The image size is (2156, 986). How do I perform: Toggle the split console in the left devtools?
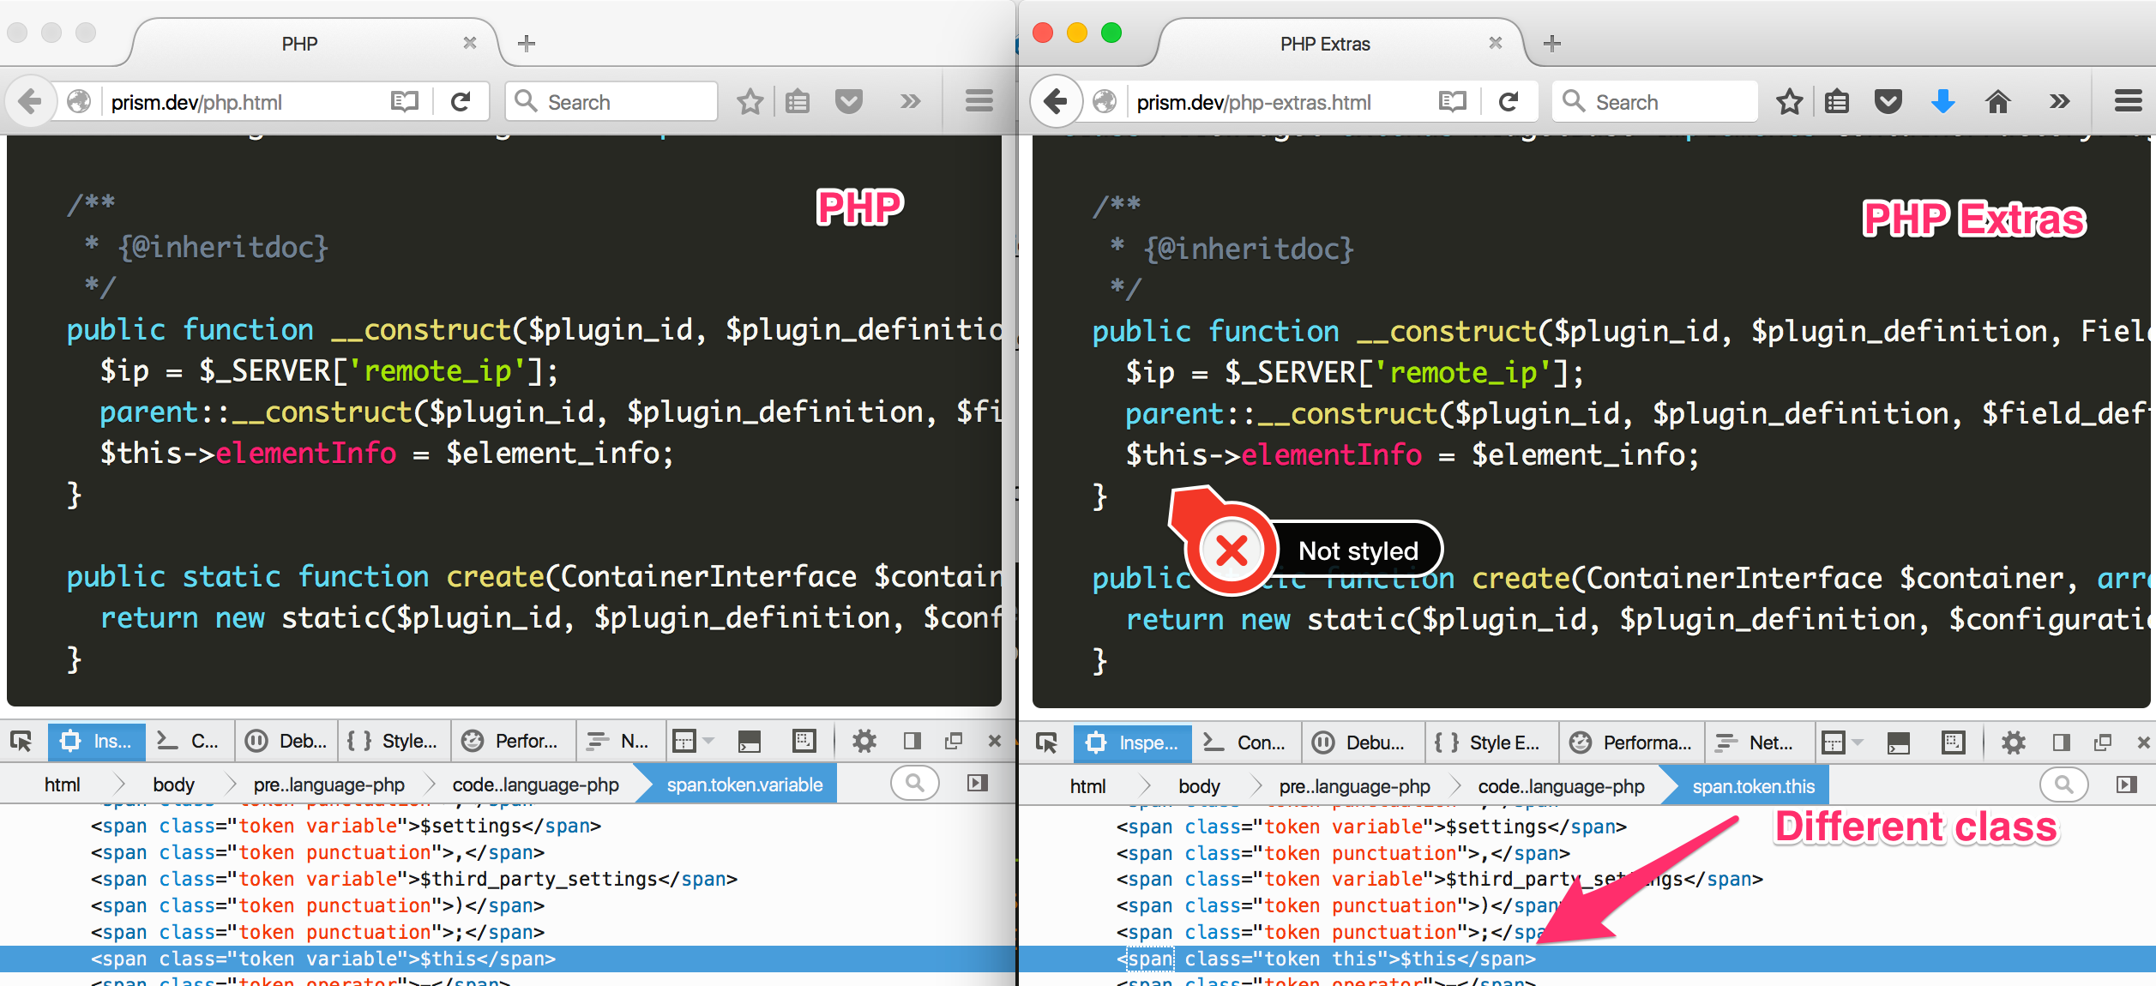(750, 742)
